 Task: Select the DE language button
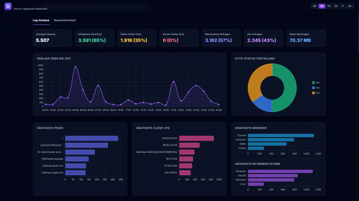[x=322, y=6]
